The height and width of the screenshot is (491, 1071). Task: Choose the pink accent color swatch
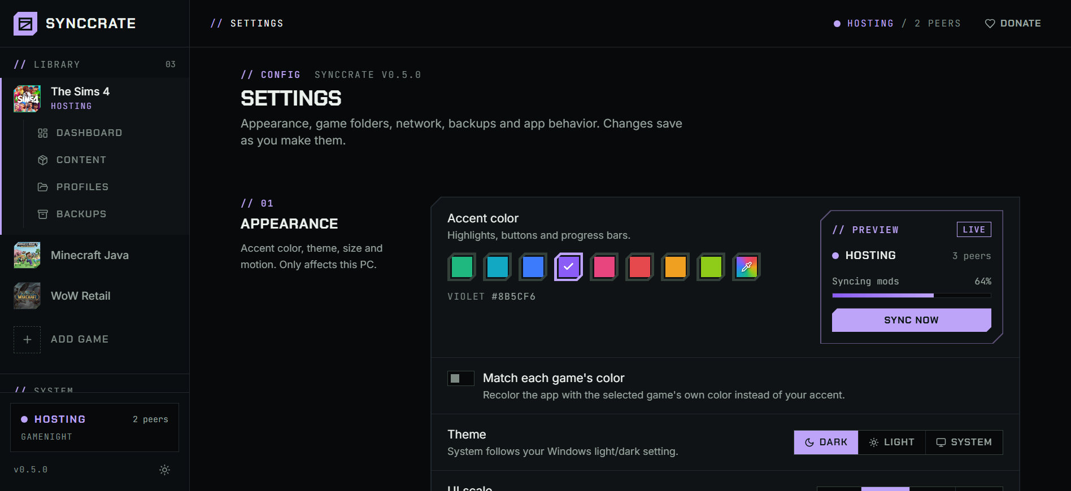click(x=604, y=267)
